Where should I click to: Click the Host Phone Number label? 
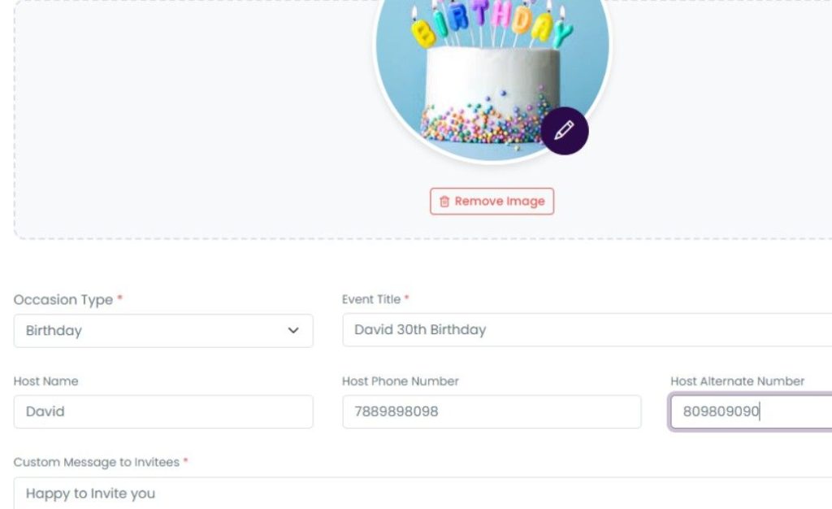click(x=401, y=381)
